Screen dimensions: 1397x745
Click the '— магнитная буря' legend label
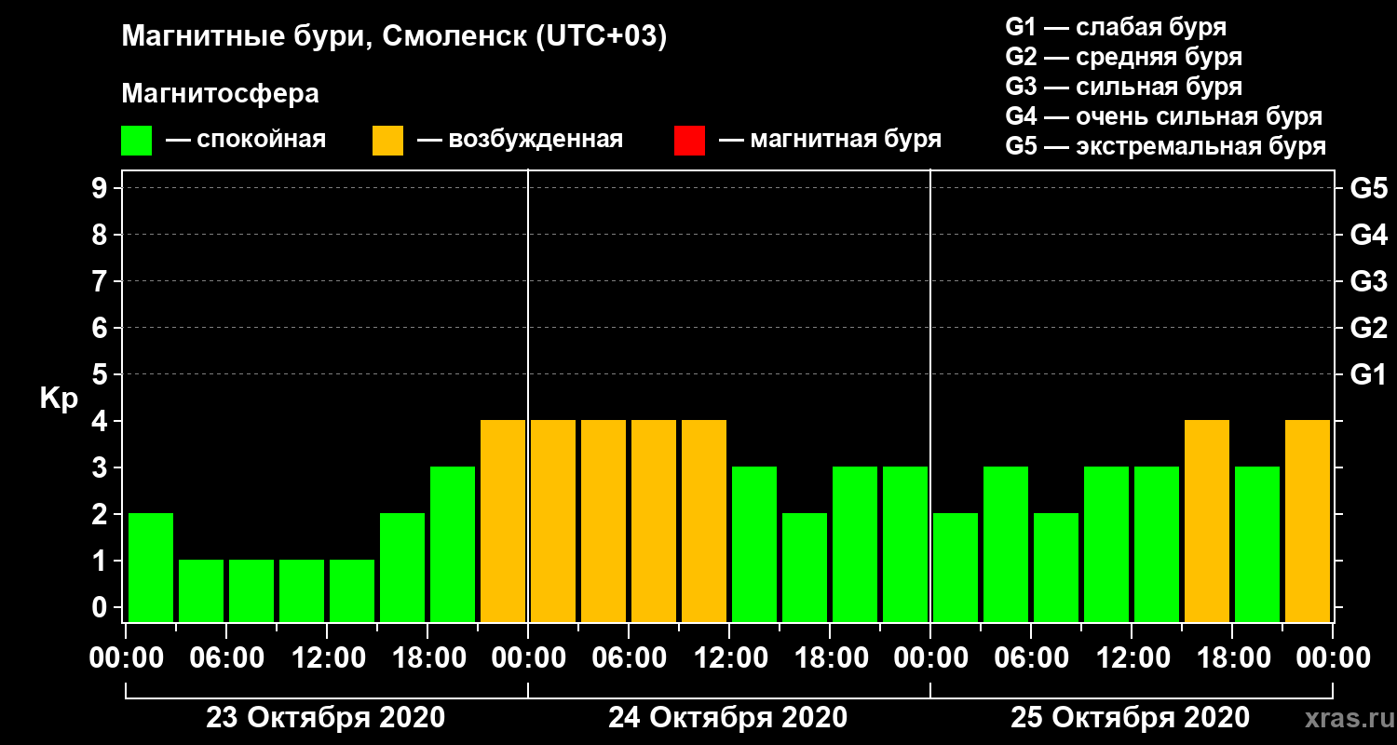[x=831, y=140]
